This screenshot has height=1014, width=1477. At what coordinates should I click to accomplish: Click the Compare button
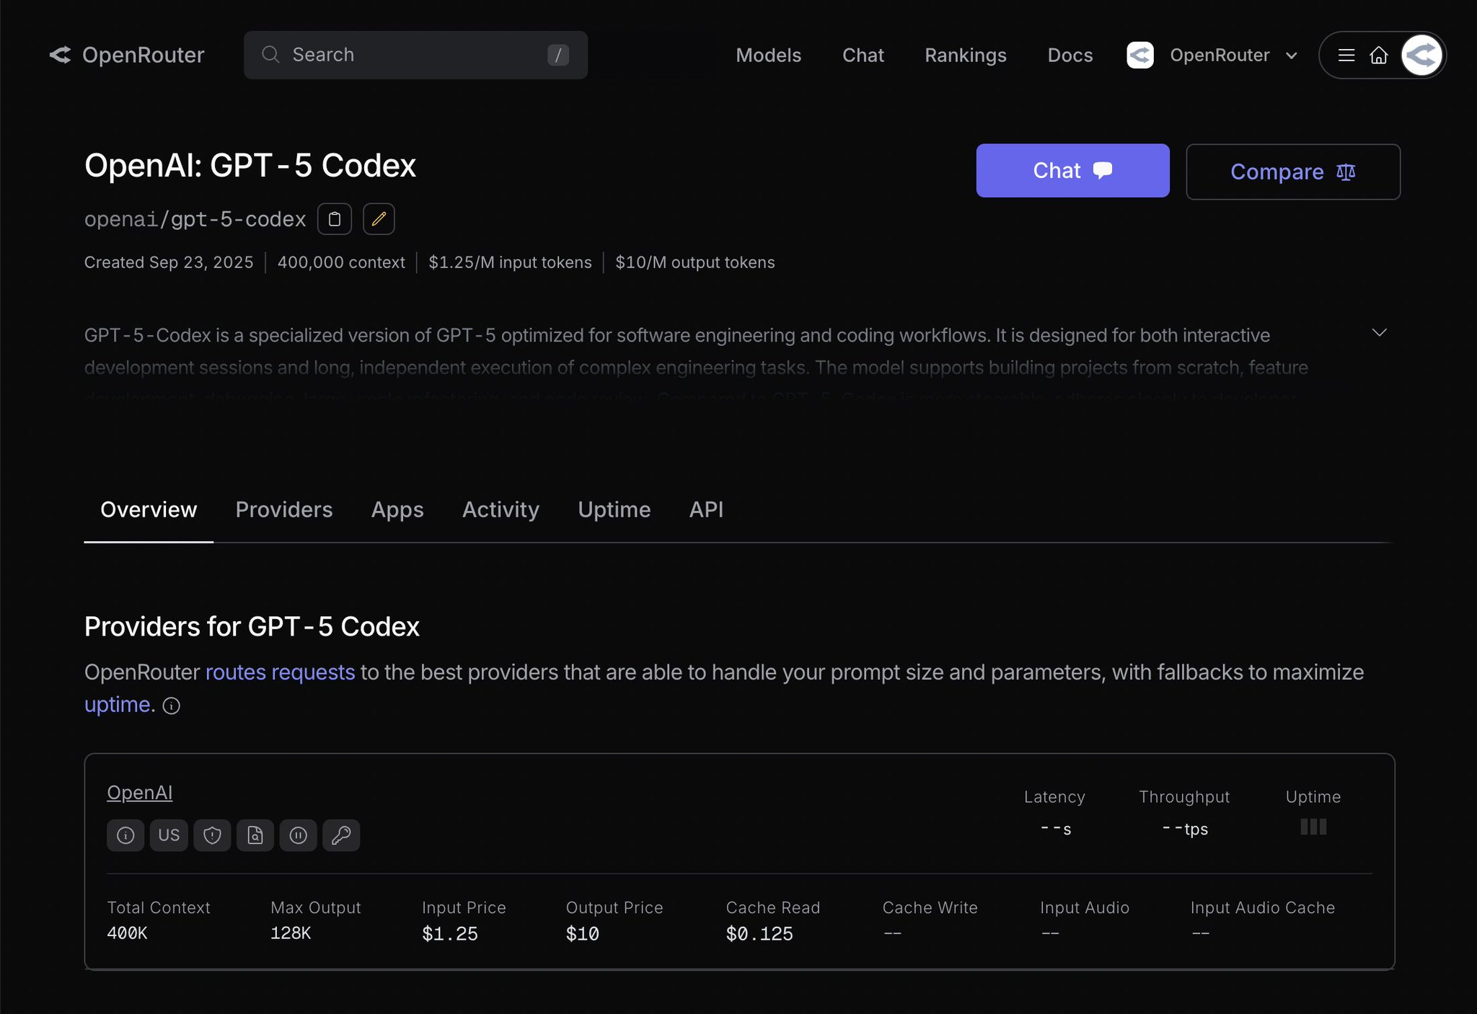click(x=1293, y=172)
